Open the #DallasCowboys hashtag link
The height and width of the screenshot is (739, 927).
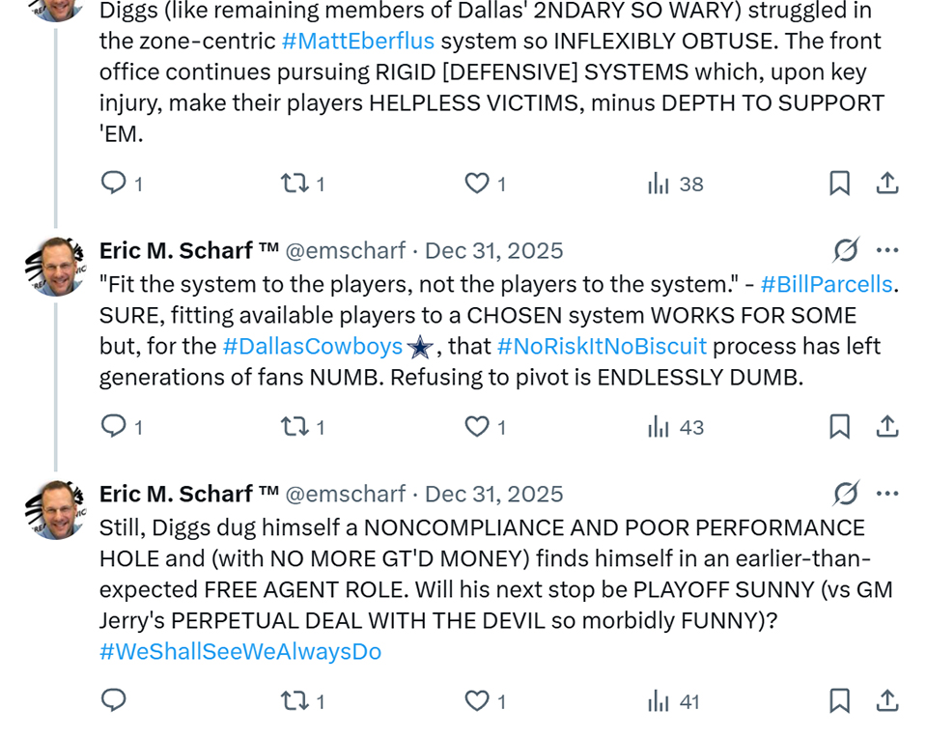coord(312,346)
